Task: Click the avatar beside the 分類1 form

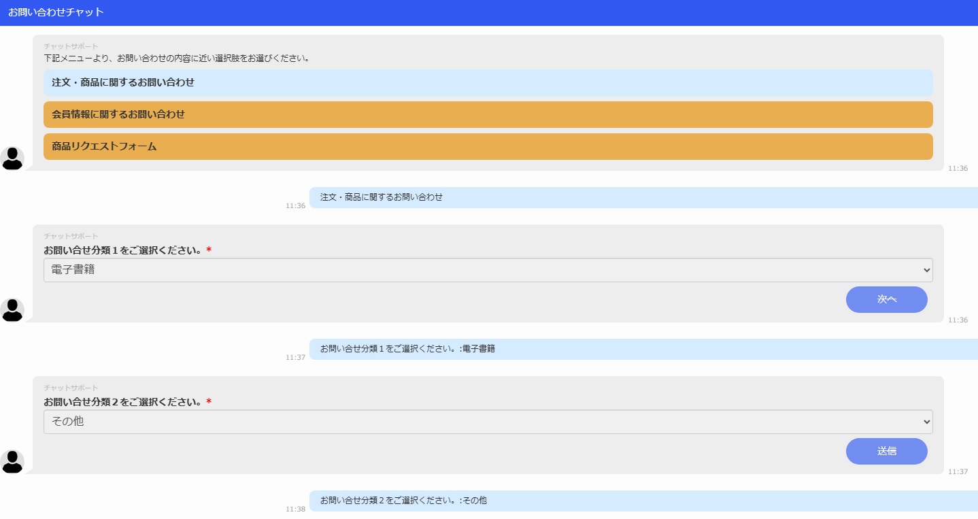Action: point(12,309)
